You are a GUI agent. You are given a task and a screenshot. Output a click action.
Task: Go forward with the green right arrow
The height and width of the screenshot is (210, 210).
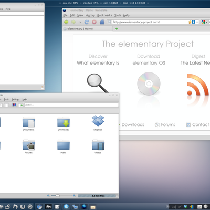[x=73, y=22]
